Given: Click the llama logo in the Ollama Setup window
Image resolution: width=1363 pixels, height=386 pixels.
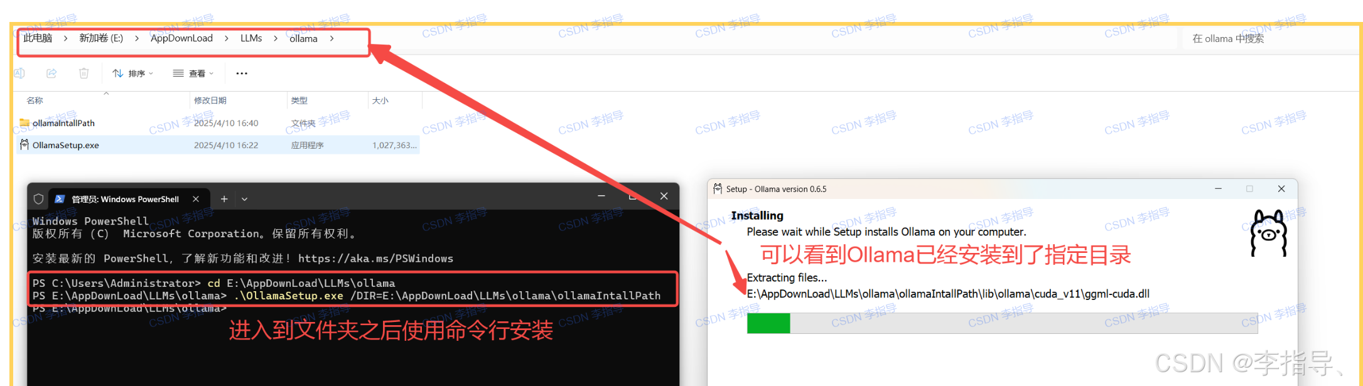Looking at the screenshot, I should point(1268,233).
